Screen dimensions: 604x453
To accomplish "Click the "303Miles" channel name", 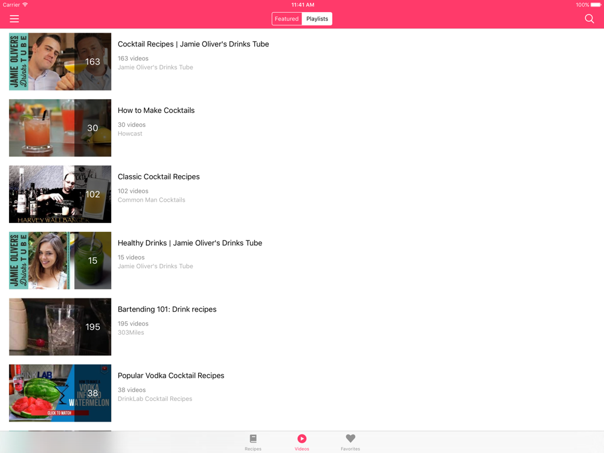I will point(131,332).
